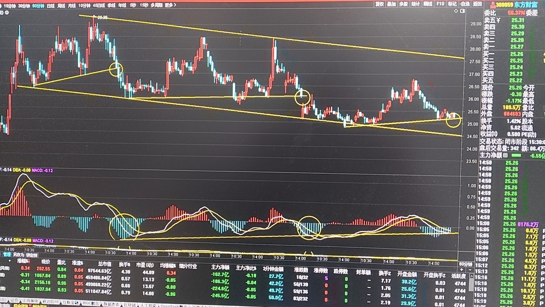Click the diamond icon above the chart
545x307 pixels.
point(456,11)
